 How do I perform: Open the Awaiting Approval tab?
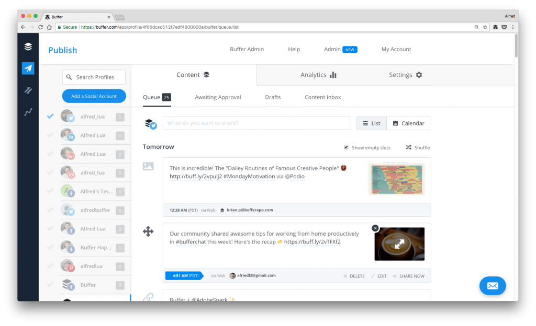[218, 97]
